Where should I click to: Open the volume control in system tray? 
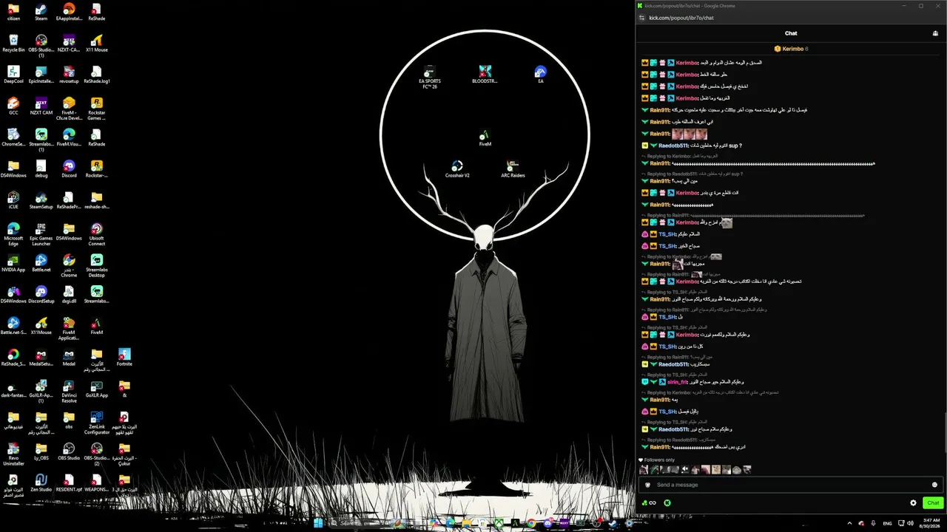pyautogui.click(x=910, y=523)
